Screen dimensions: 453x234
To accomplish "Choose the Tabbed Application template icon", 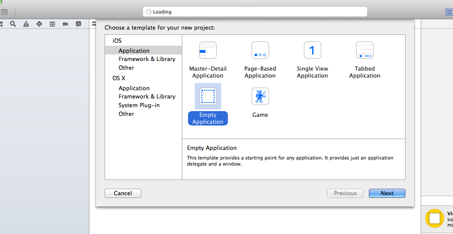I will (364, 50).
